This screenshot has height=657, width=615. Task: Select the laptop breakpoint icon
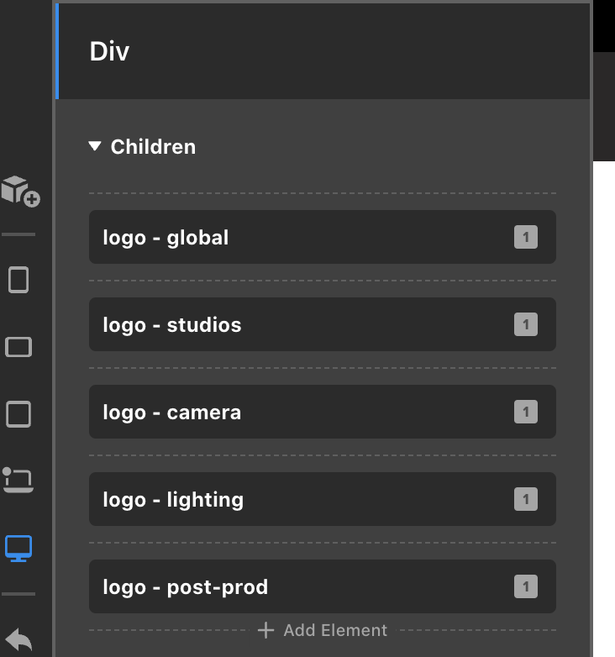pyautogui.click(x=18, y=481)
